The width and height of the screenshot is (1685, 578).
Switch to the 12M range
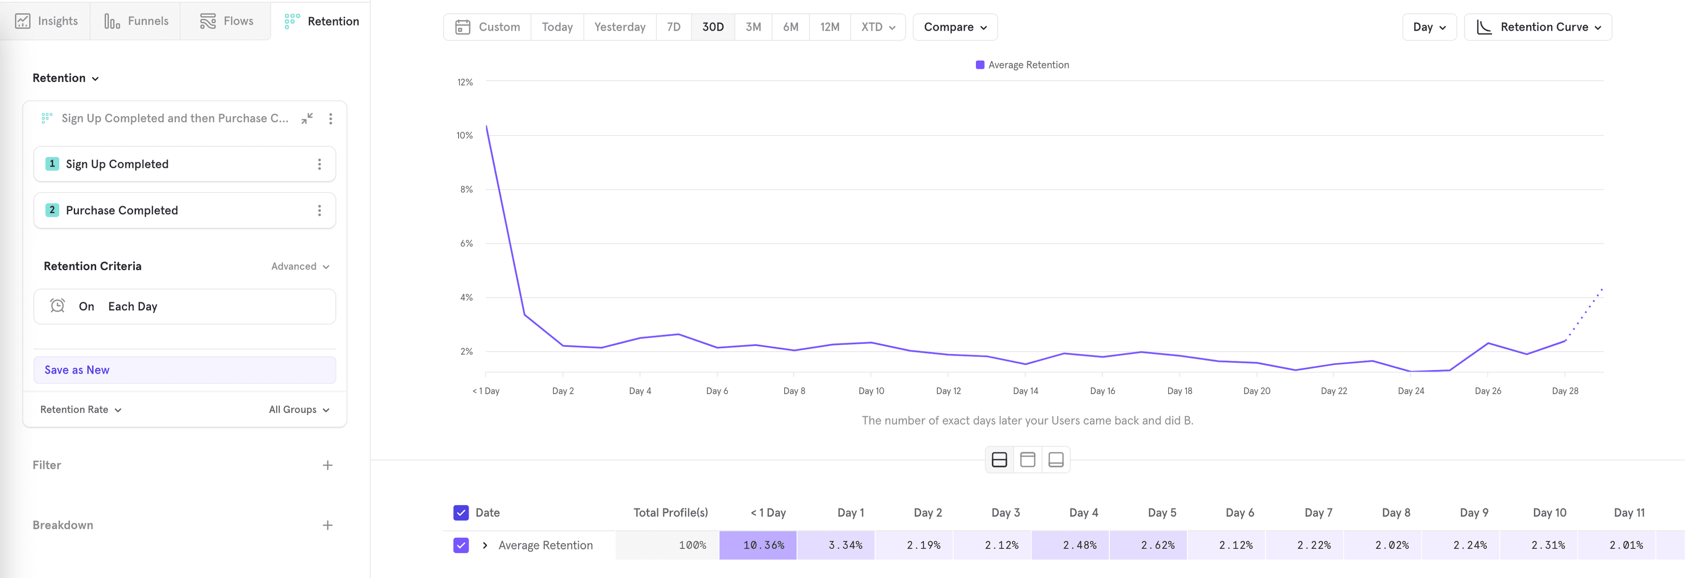pyautogui.click(x=829, y=27)
